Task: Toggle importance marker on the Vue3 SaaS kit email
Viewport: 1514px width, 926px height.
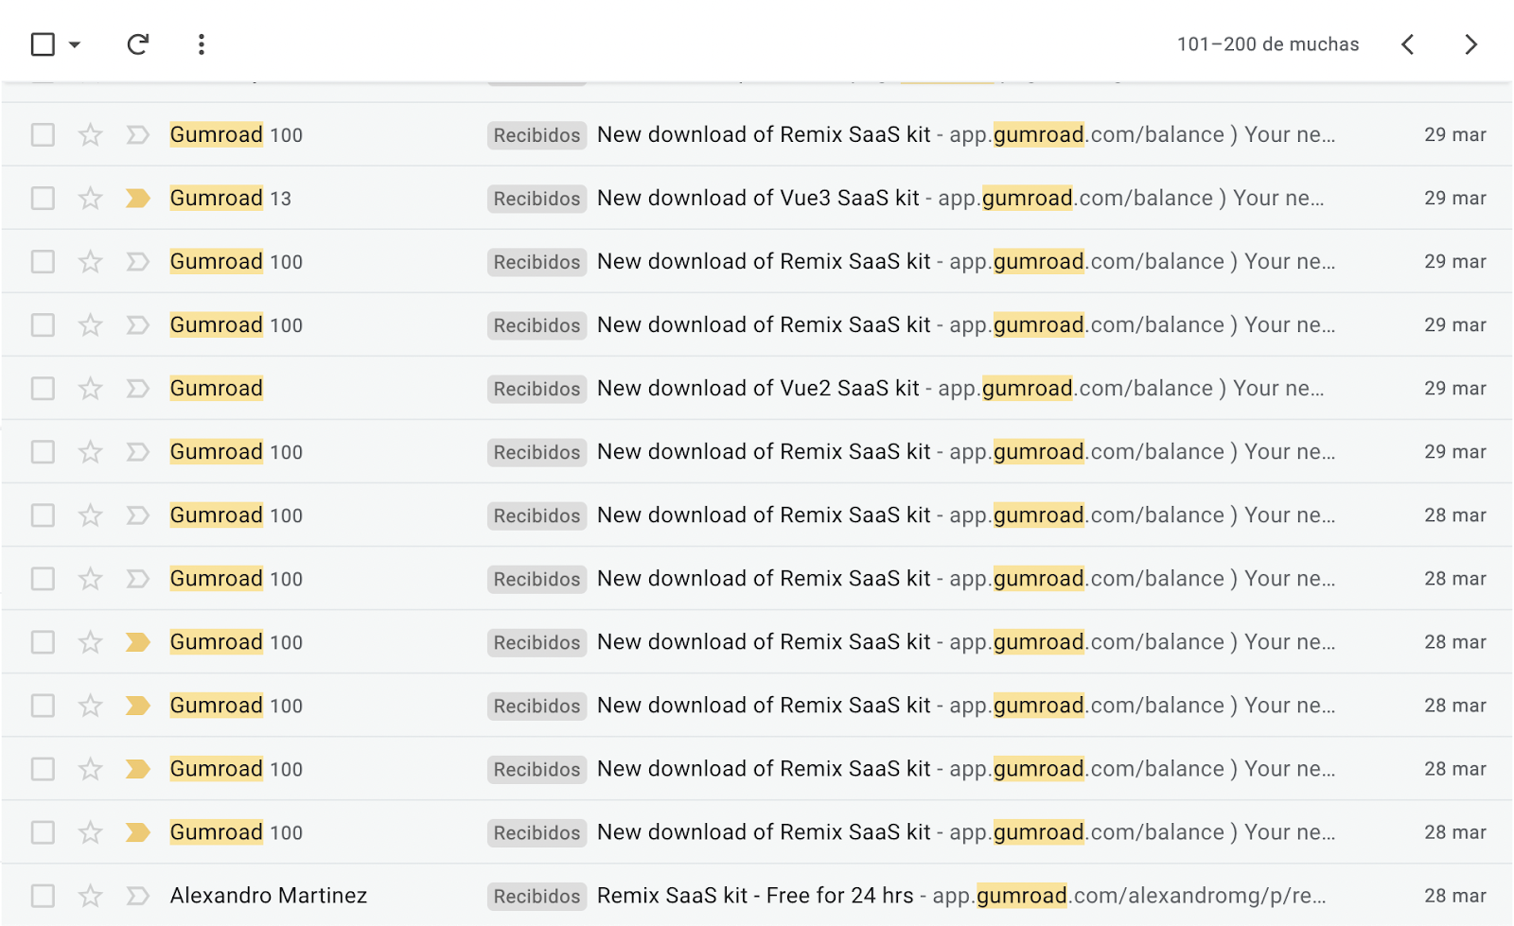Action: pos(138,198)
